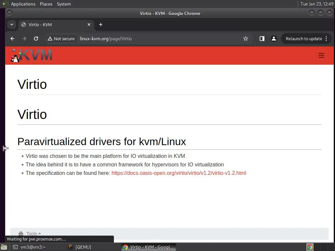Click the bullet about common framework for hypervisors
This screenshot has width=335, height=251.
pyautogui.click(x=125, y=165)
